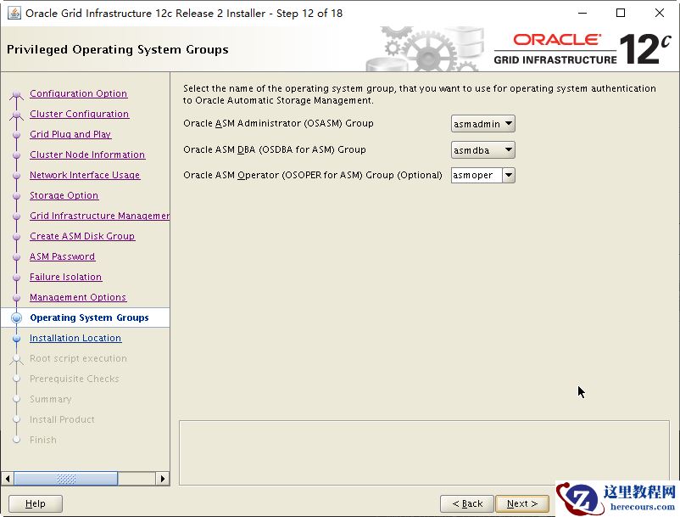Click the Back button
Screen dimensions: 680x517
click(467, 503)
